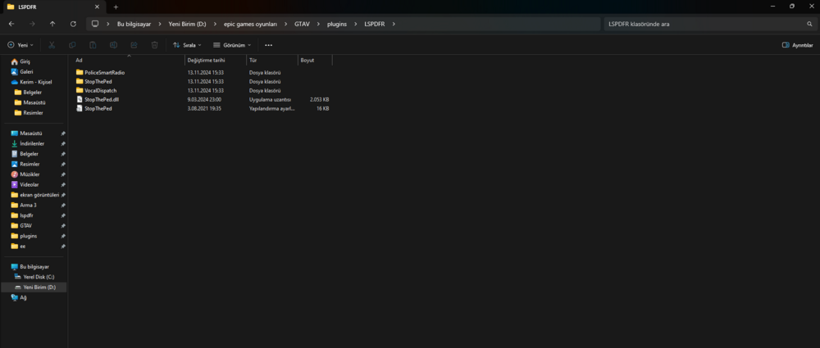Go back with the back arrow
The image size is (820, 348).
click(11, 24)
